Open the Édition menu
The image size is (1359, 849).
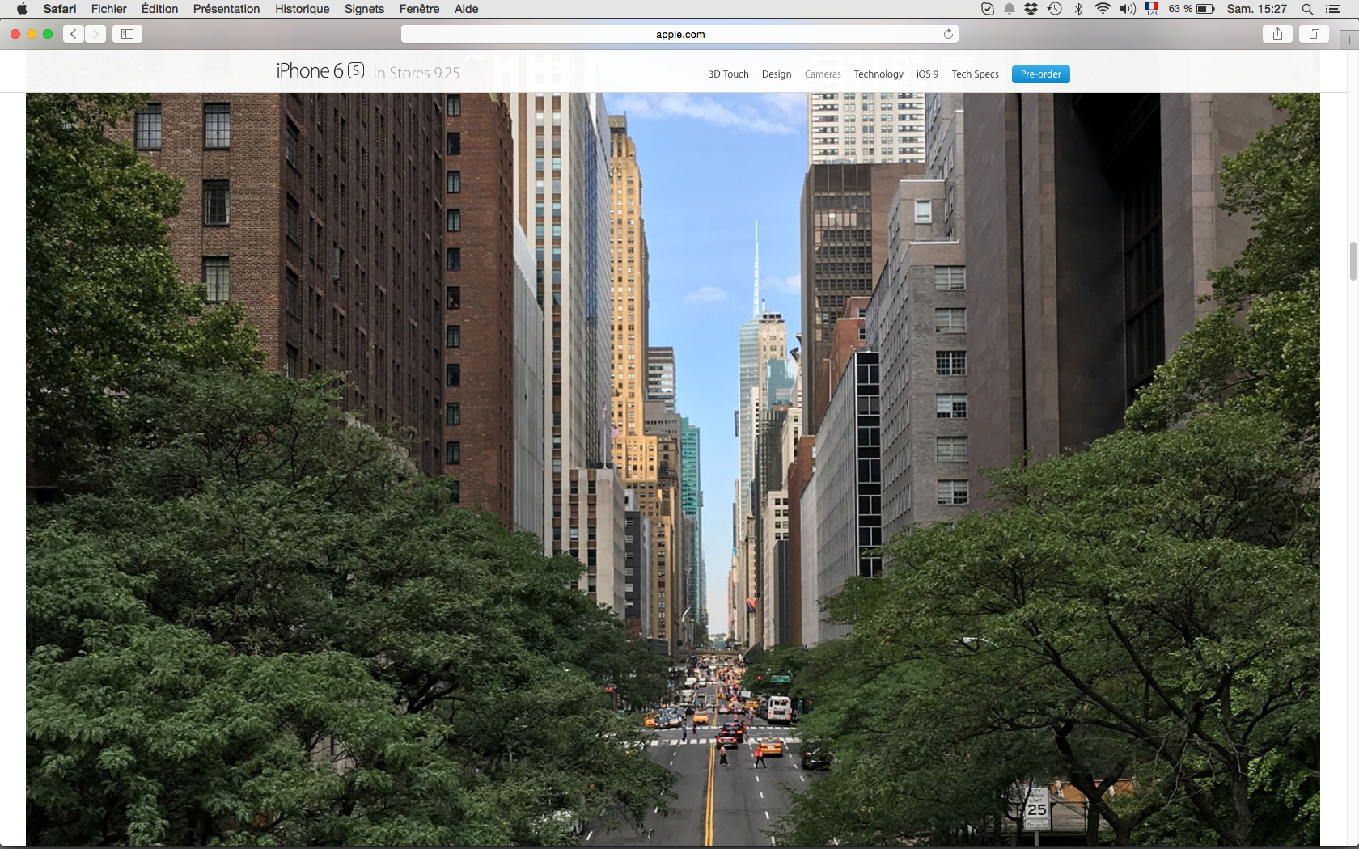pos(160,9)
